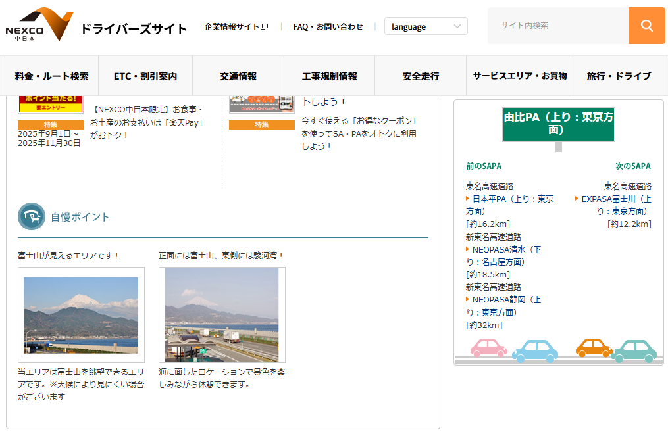Click the サイト内検索 search field
Viewport: 668px width, 434px height.
557,26
